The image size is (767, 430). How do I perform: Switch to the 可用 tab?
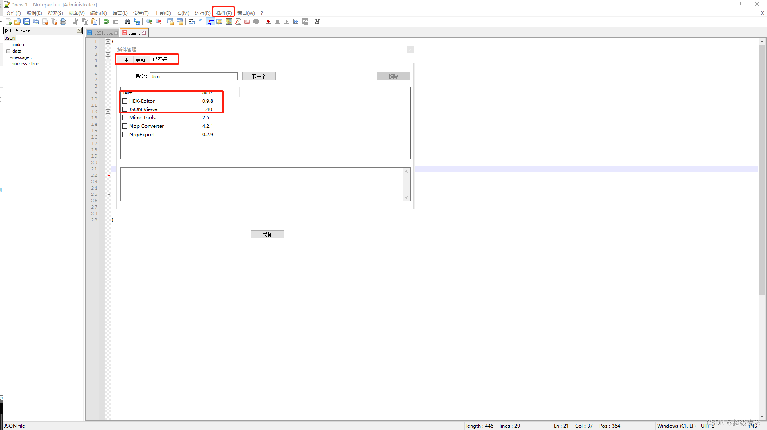pos(124,60)
